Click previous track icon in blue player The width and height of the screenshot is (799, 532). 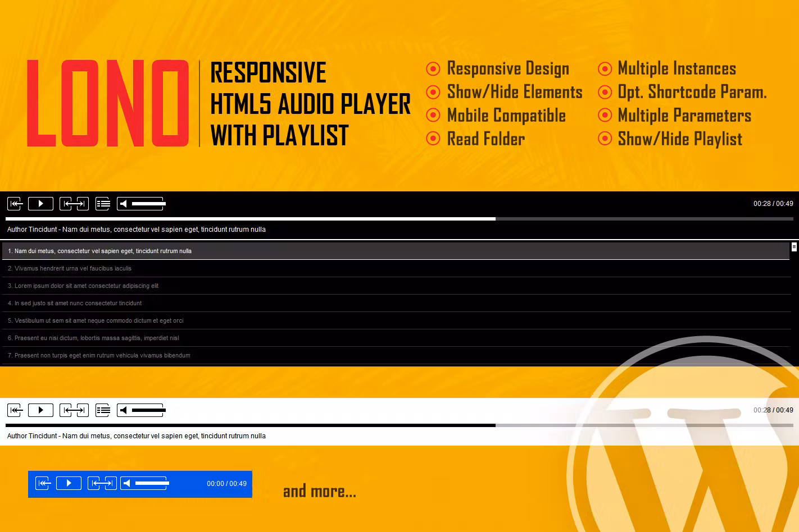click(x=43, y=483)
